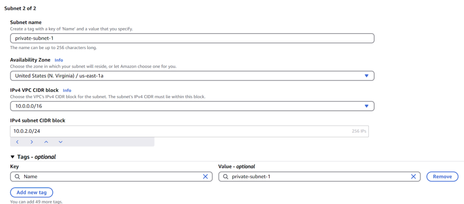464x204 pixels.
Task: Clear the private-subnet-1 tag value with X
Action: (x=414, y=176)
